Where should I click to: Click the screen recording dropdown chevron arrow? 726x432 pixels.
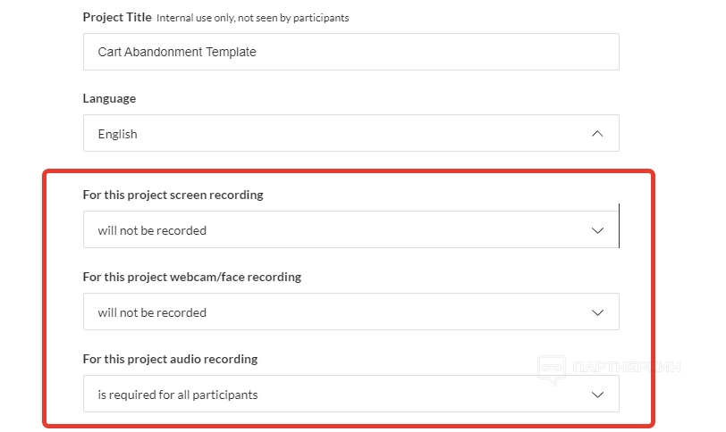point(598,230)
